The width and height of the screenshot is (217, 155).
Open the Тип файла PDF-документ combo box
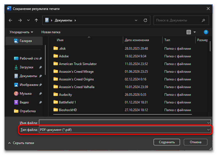click(125, 130)
